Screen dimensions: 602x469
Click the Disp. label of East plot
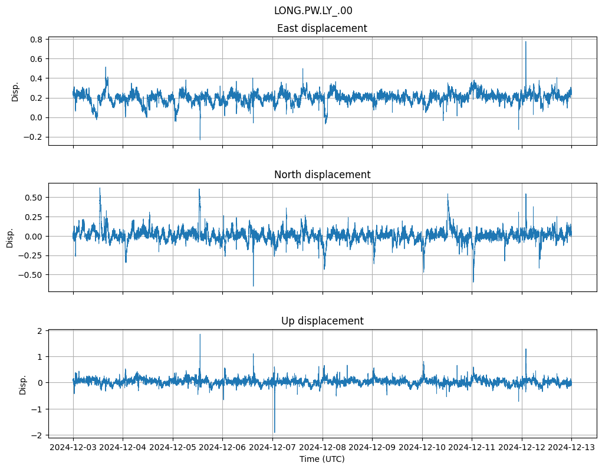coord(15,91)
